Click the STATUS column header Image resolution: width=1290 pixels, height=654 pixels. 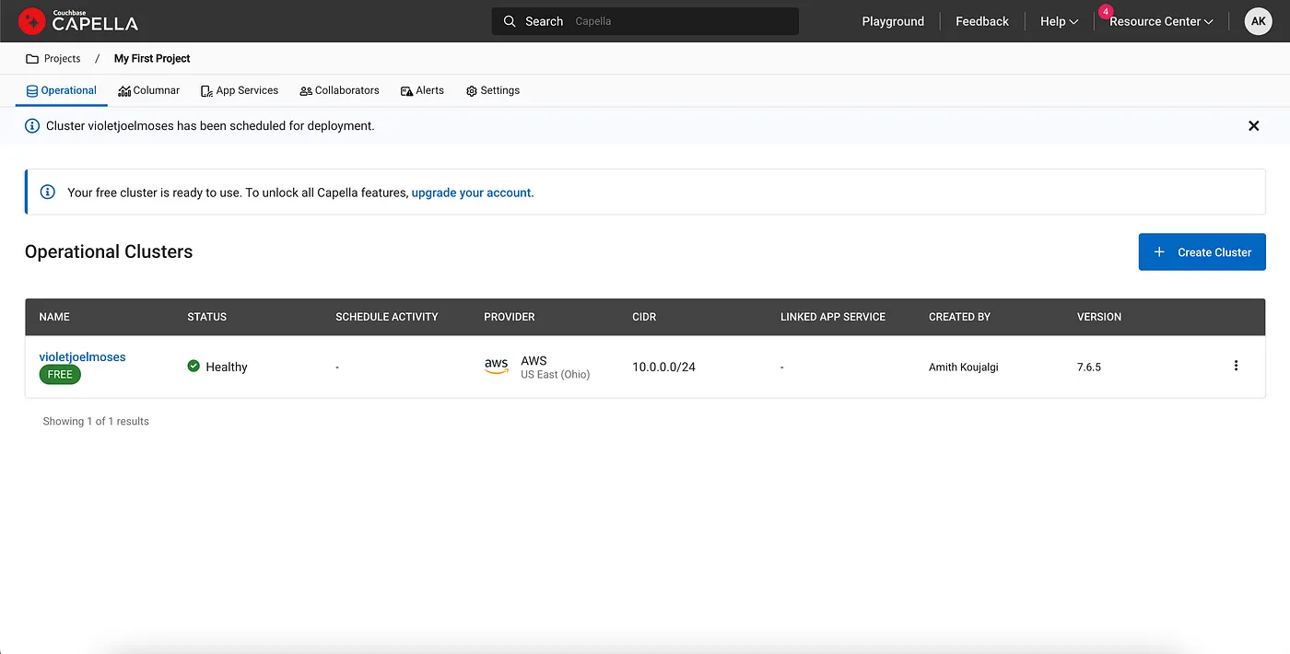click(206, 317)
